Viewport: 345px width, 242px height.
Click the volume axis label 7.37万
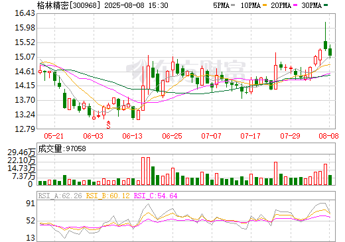click(24, 176)
